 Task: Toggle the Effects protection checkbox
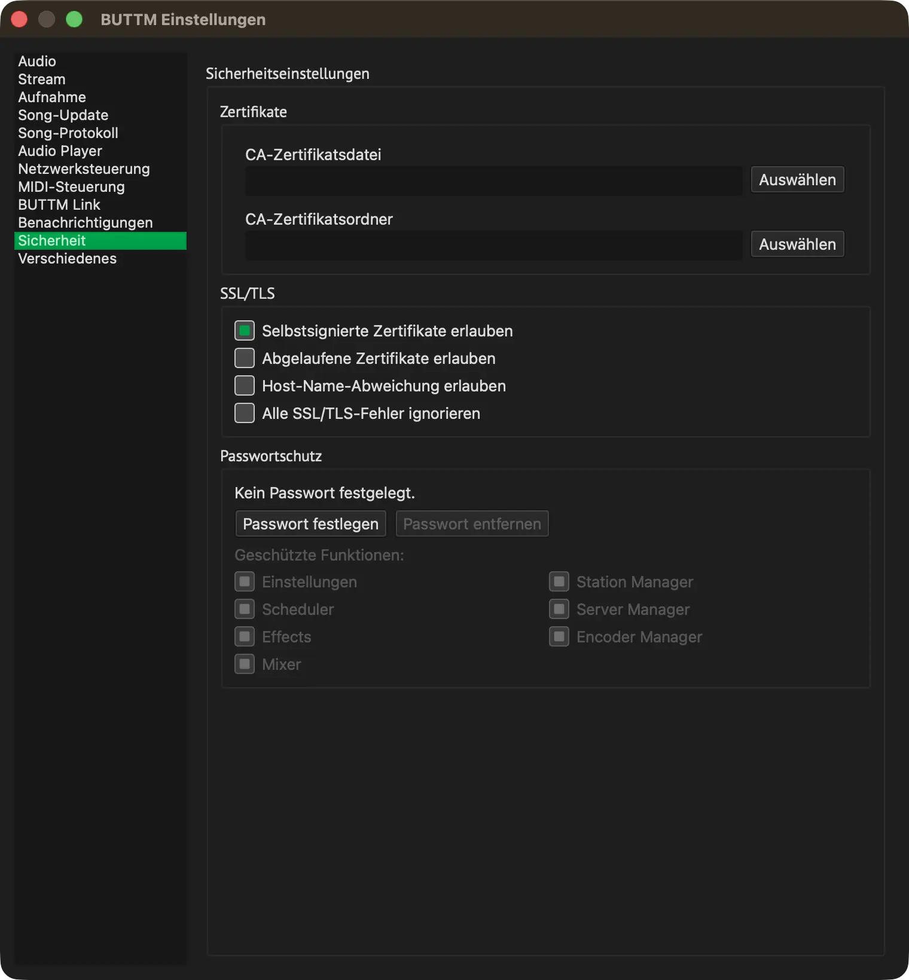pyautogui.click(x=245, y=636)
